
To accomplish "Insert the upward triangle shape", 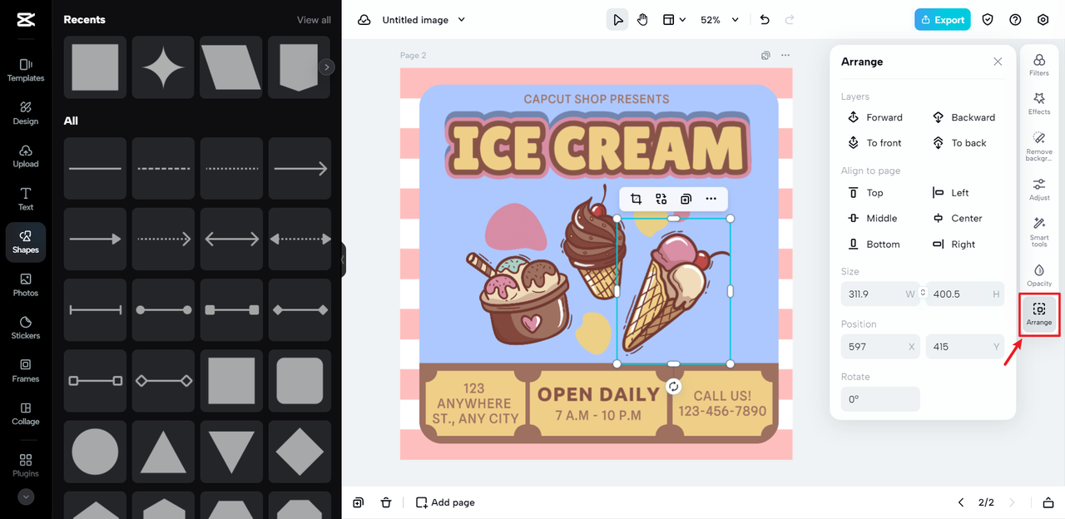I will click(164, 452).
